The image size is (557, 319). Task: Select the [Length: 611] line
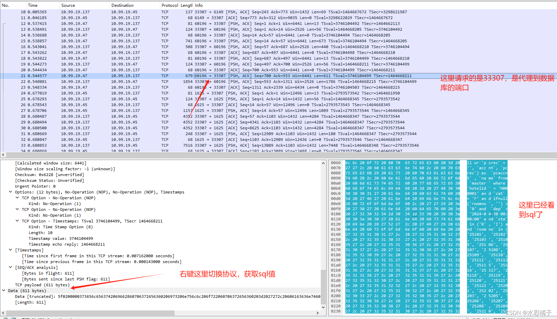30,302
